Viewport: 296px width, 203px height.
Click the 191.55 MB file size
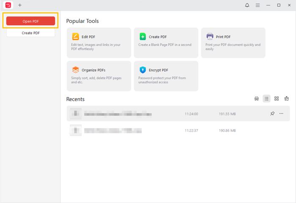point(227,114)
